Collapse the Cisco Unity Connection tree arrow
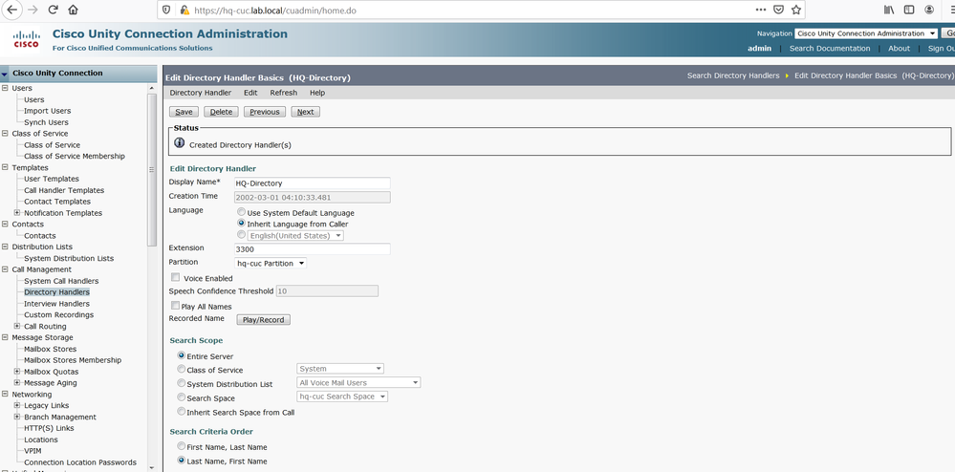Image resolution: width=955 pixels, height=472 pixels. pos(5,74)
